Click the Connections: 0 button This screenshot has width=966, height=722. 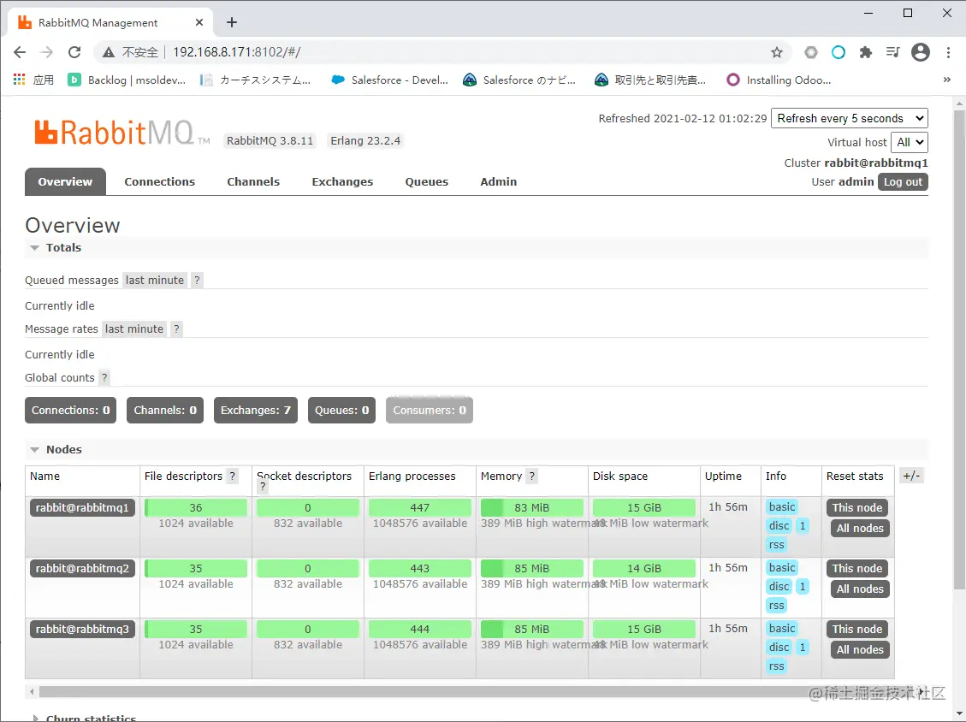click(71, 411)
